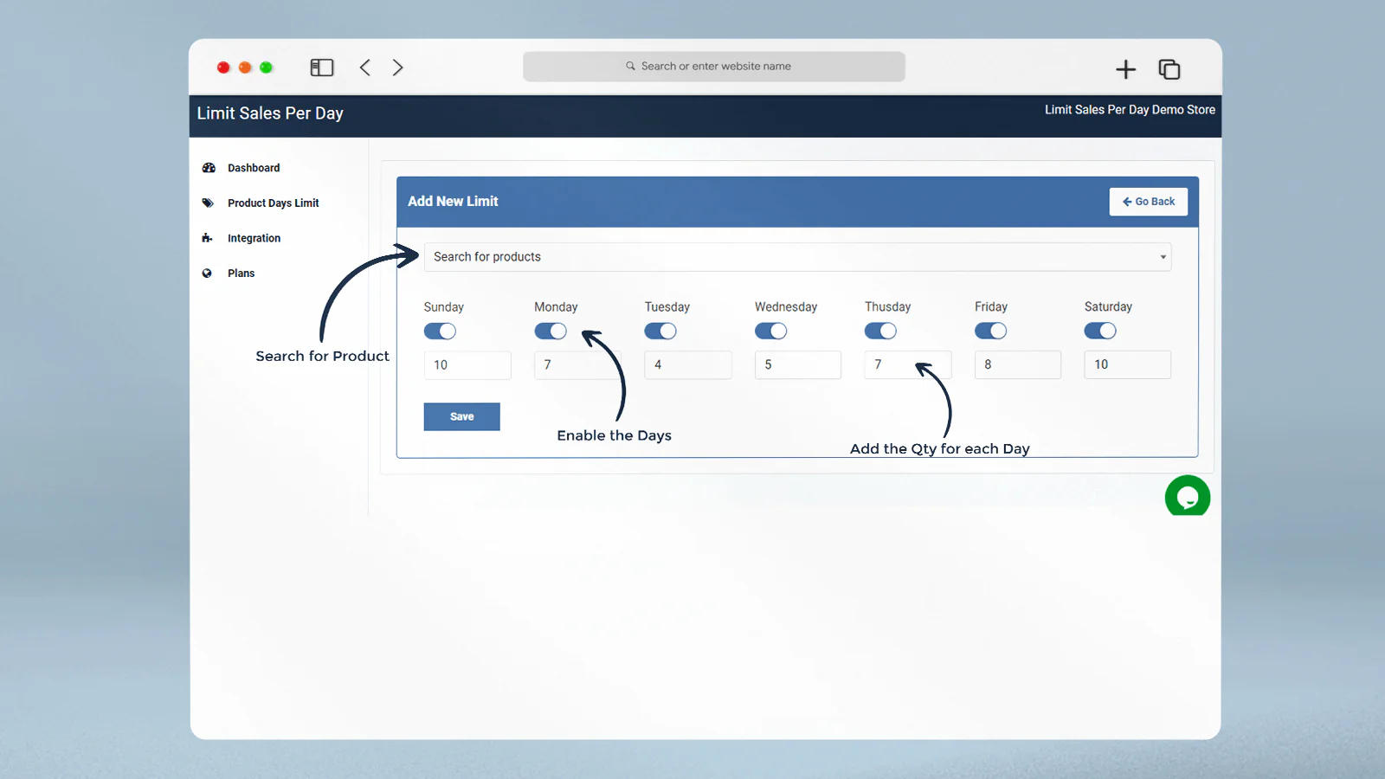Go to previous page with back chevron

(x=365, y=68)
